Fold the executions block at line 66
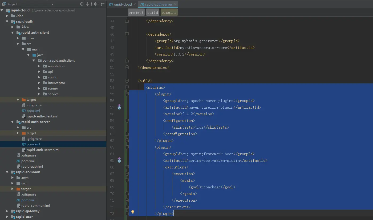 [x=127, y=167]
